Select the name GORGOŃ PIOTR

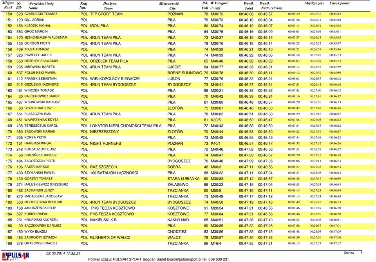pyautogui.click(x=37, y=43)
